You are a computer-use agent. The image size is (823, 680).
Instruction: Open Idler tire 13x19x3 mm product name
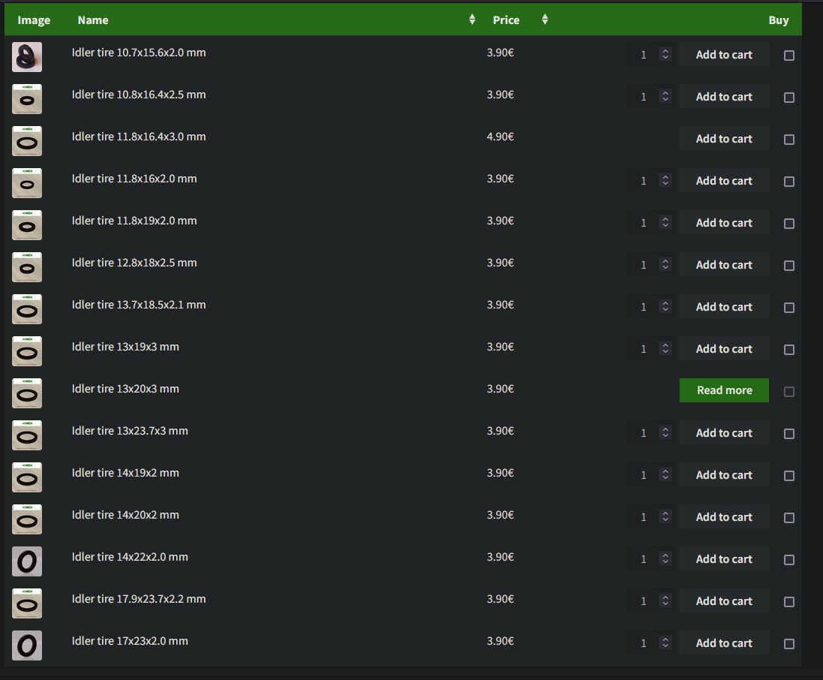tap(125, 347)
